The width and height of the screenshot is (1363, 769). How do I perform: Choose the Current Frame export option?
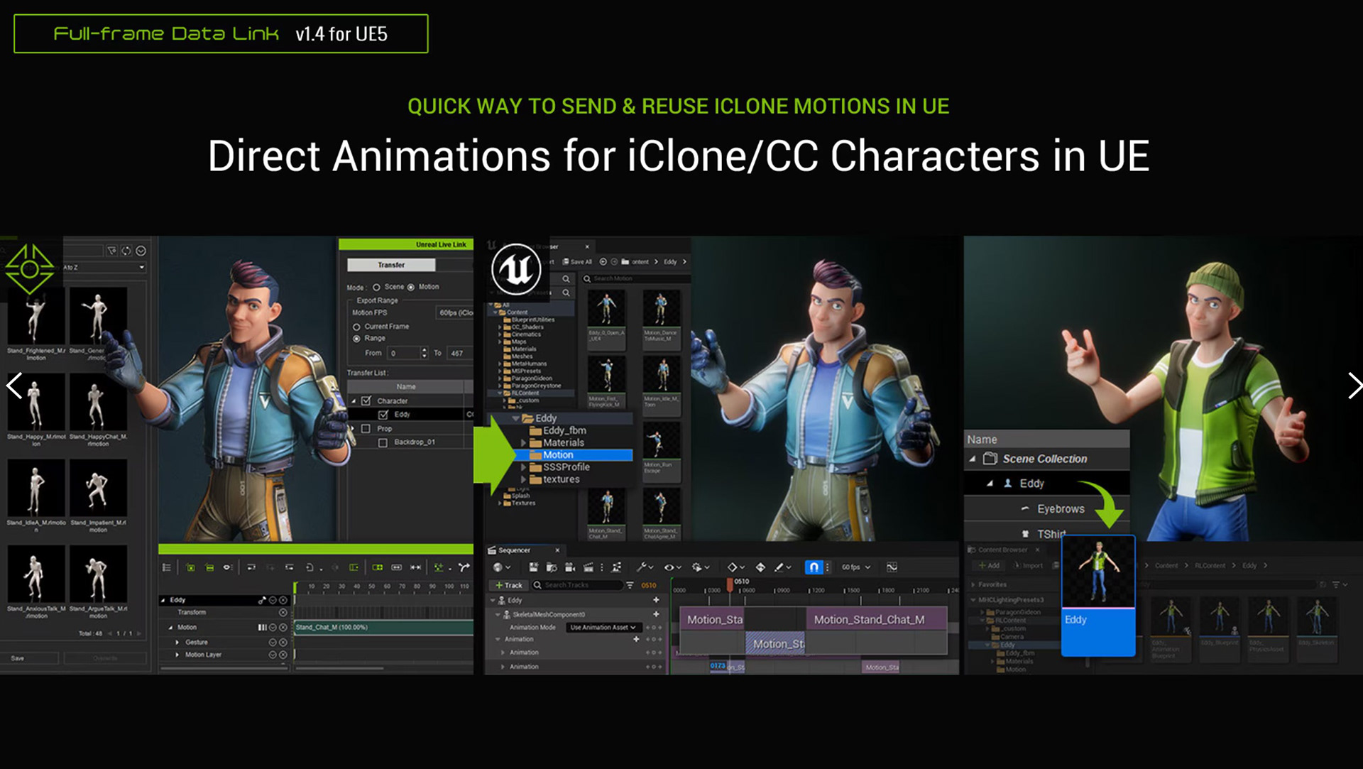[x=356, y=327]
